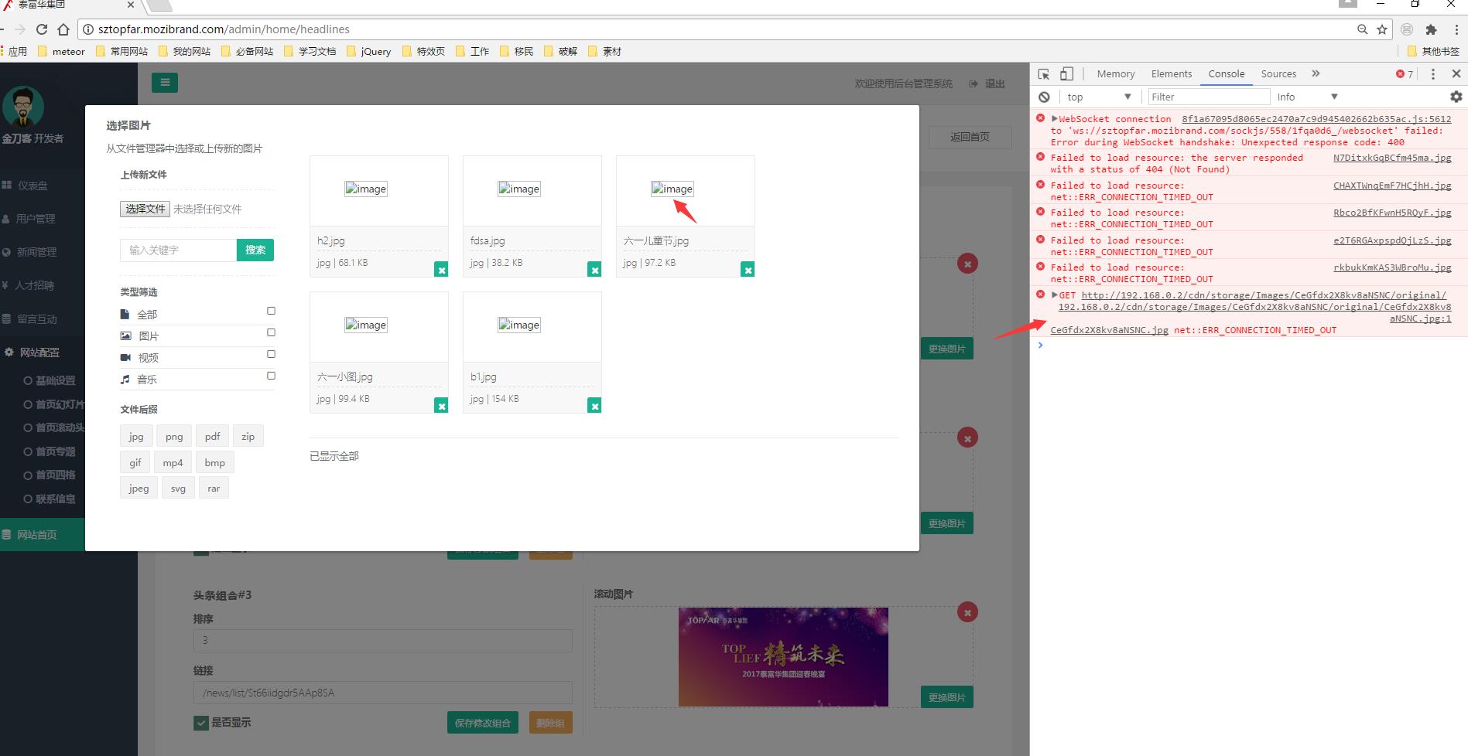The height and width of the screenshot is (756, 1468).
Task: Click the 选择文件 upload button
Action: pos(145,209)
